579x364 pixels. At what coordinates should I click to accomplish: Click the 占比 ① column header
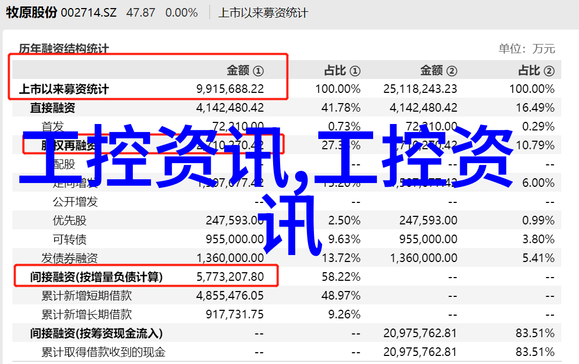pyautogui.click(x=342, y=70)
